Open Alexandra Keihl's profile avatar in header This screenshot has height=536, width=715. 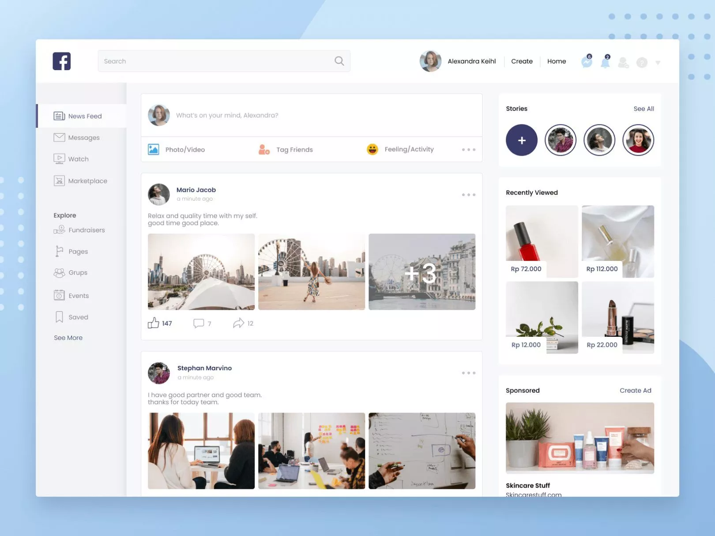(x=430, y=61)
